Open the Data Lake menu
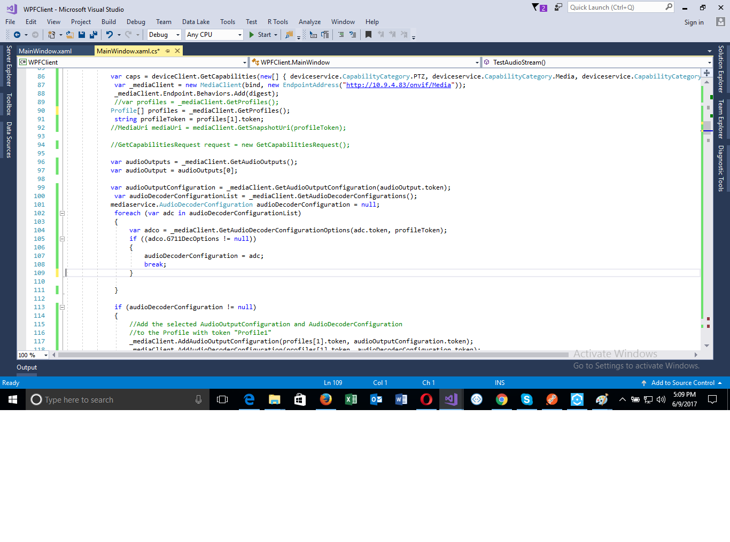The height and width of the screenshot is (542, 730). (196, 22)
